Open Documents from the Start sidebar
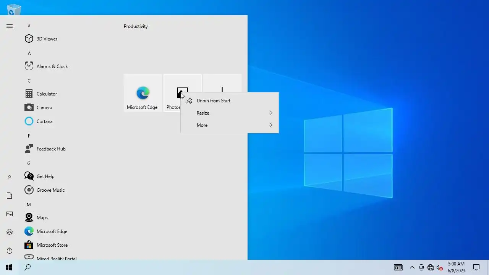 (x=10, y=196)
